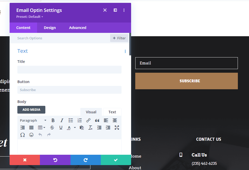Image resolution: width=249 pixels, height=170 pixels.
Task: Insert a special character with the omega icon
Action: tap(23, 135)
